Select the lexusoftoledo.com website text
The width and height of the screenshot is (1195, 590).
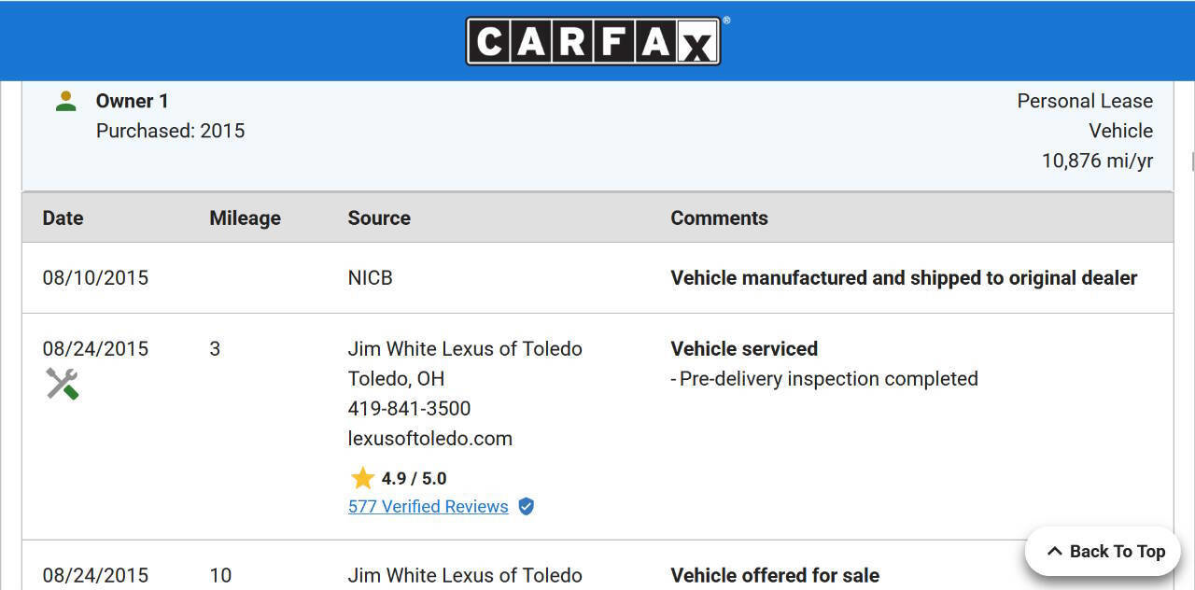(x=429, y=438)
